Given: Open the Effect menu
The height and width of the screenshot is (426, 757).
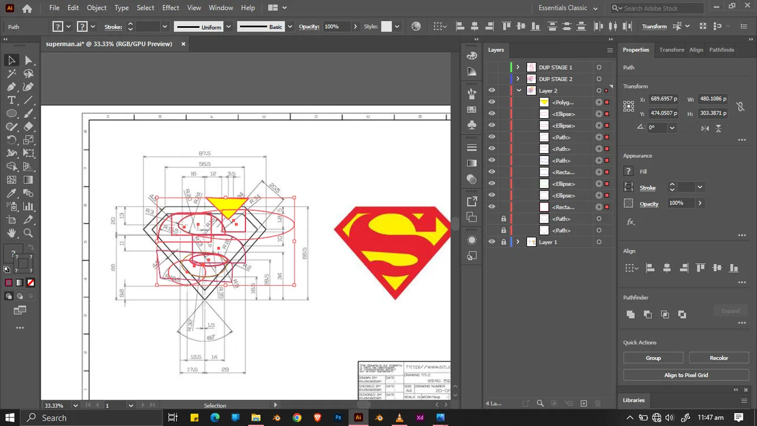Looking at the screenshot, I should point(170,8).
